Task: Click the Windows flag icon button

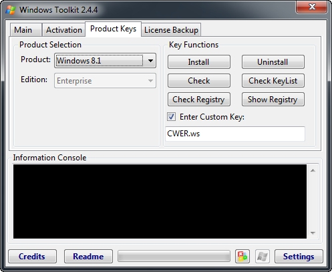Action: [263, 256]
